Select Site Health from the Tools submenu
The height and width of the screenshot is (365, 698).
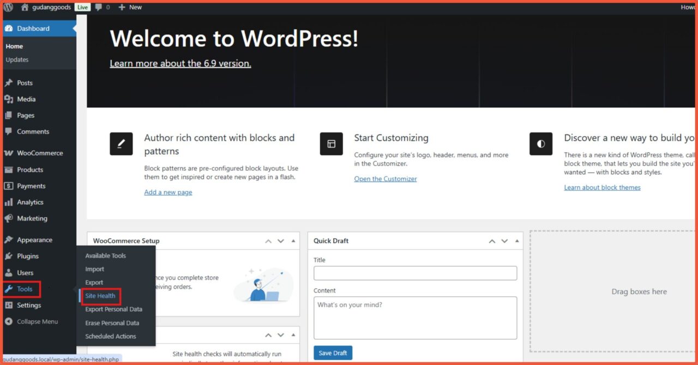coord(100,296)
